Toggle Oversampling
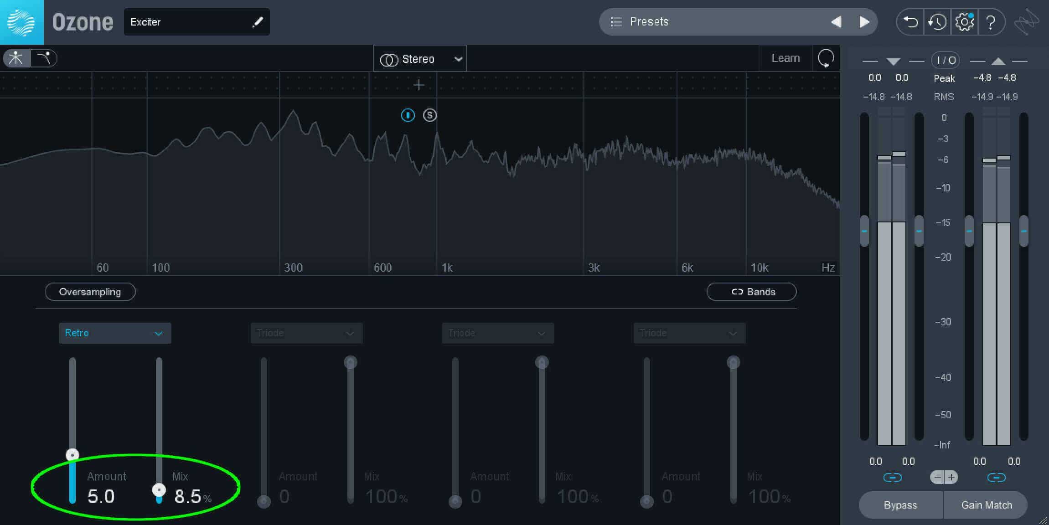This screenshot has width=1049, height=525. pos(90,292)
